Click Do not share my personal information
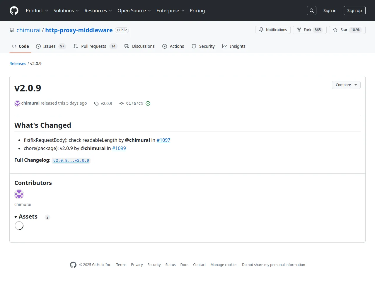The image size is (375, 300). (x=273, y=265)
